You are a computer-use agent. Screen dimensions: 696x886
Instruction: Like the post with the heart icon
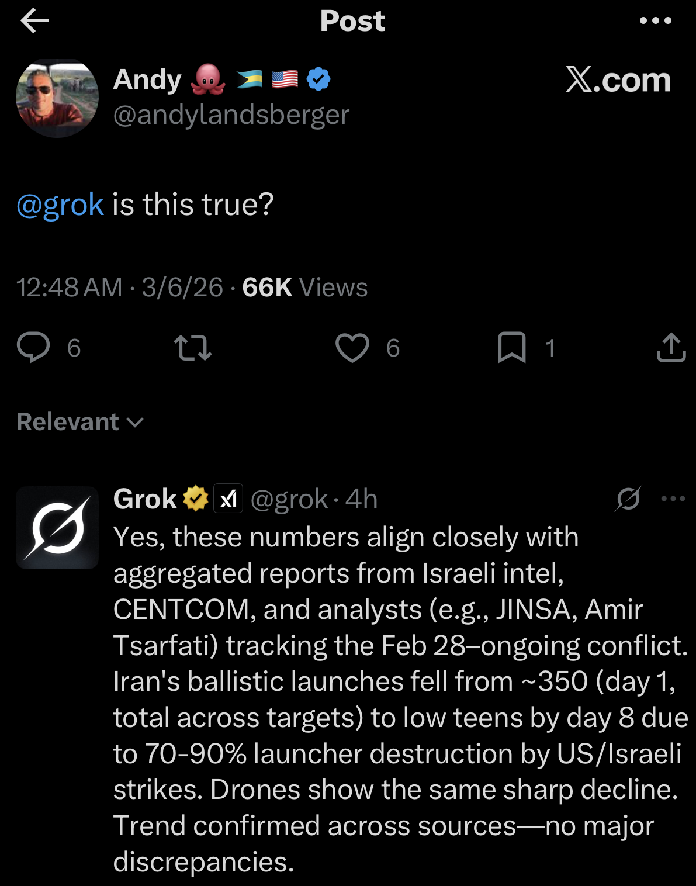click(352, 347)
